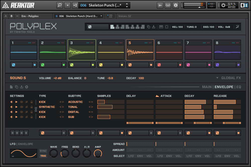Randomize sound 2 with green dice
The image size is (251, 167).
[43, 65]
